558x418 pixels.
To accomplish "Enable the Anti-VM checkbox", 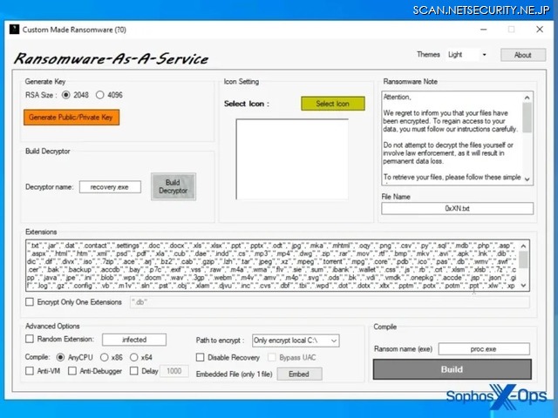I will 31,371.
